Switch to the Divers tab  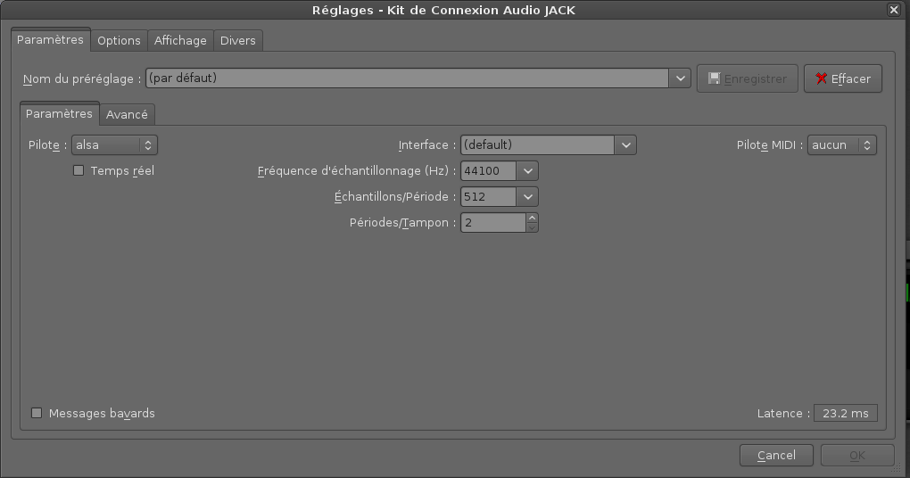(x=238, y=41)
